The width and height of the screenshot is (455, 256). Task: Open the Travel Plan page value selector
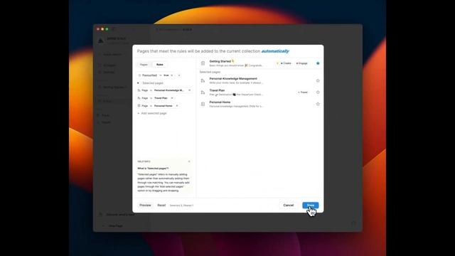click(x=161, y=98)
